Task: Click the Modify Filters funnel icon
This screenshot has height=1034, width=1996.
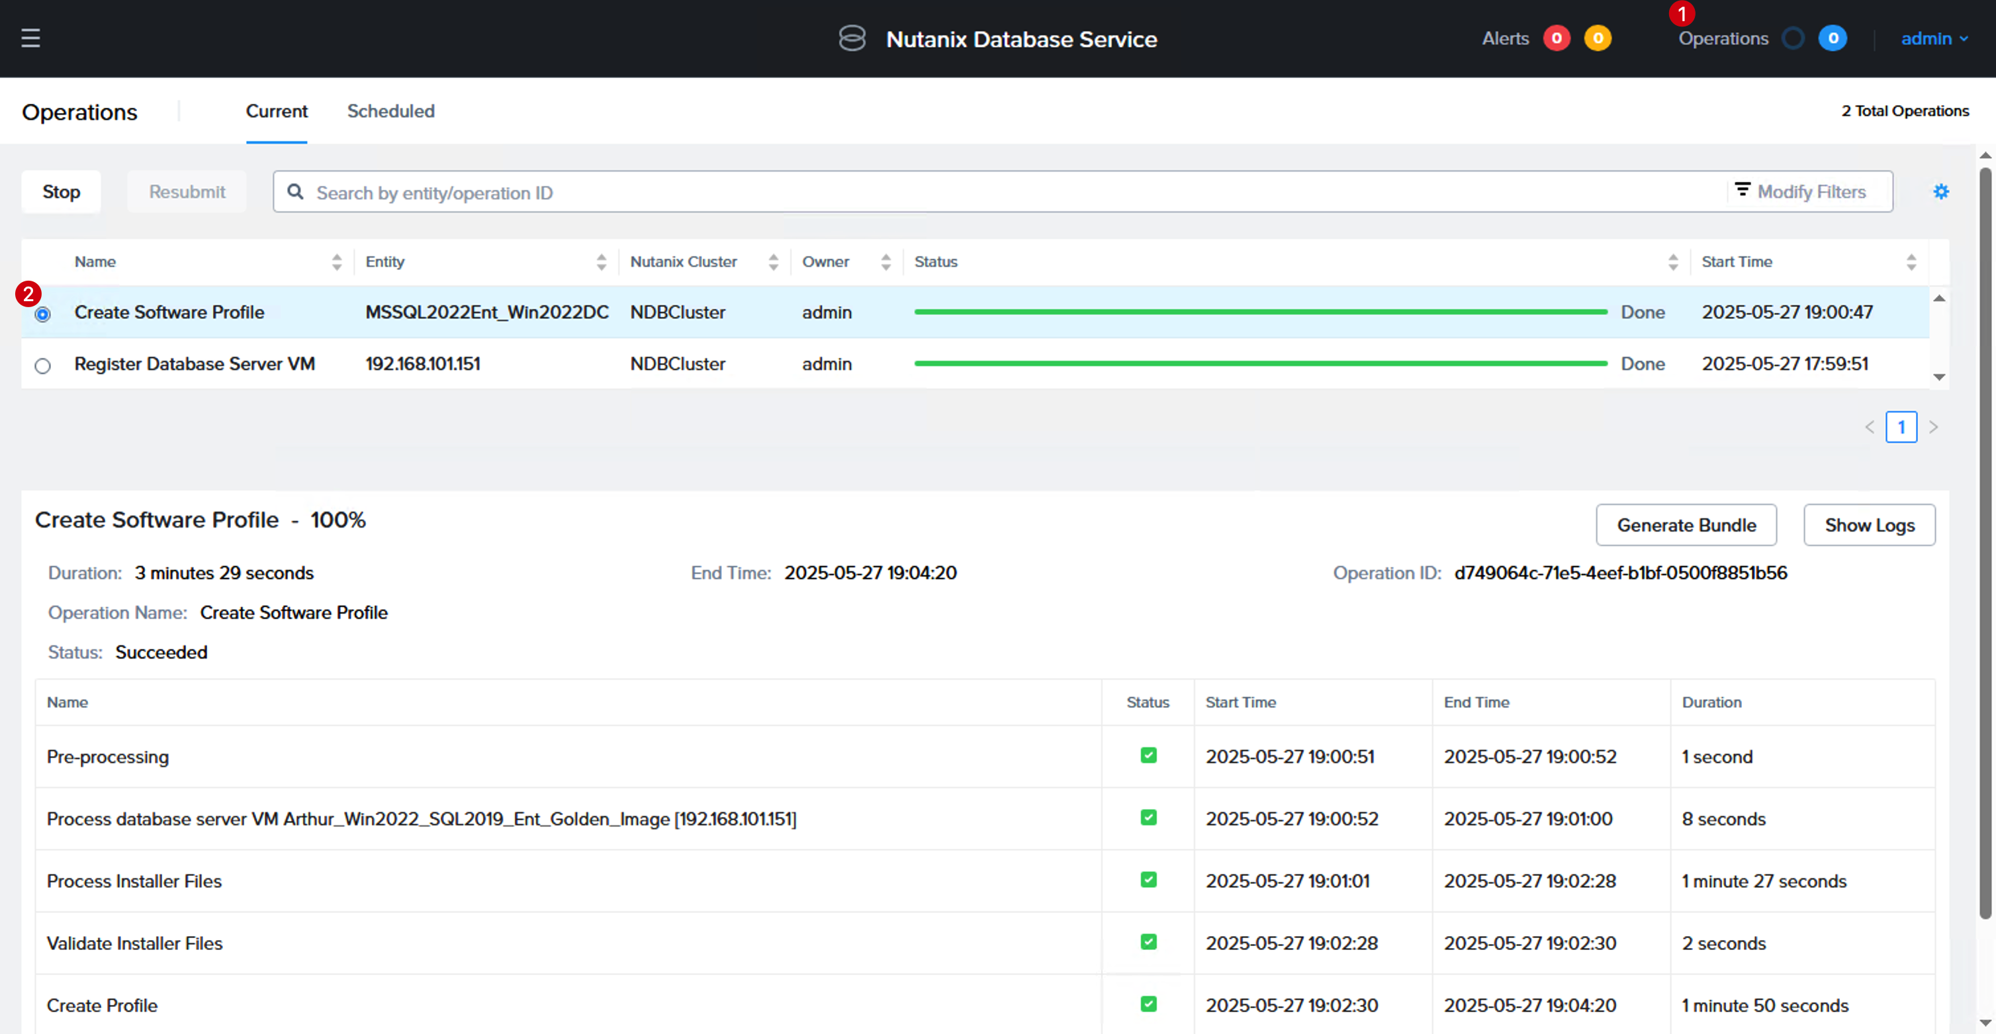Action: (x=1742, y=190)
